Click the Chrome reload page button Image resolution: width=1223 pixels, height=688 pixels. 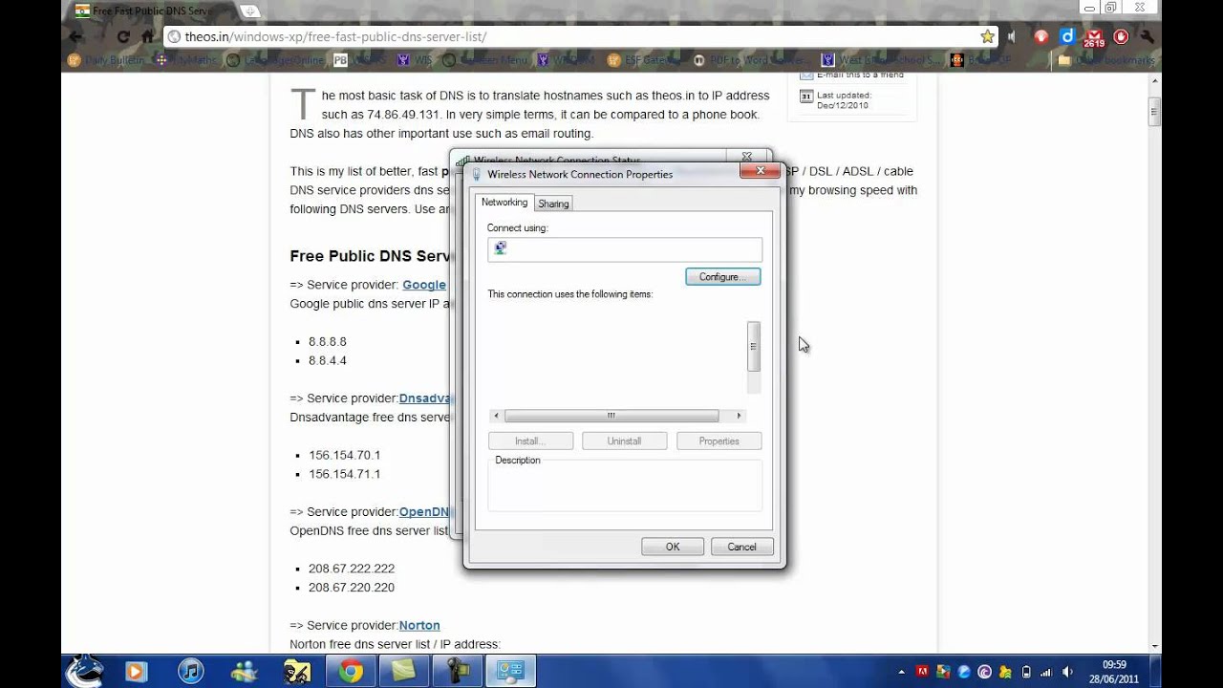pos(123,36)
